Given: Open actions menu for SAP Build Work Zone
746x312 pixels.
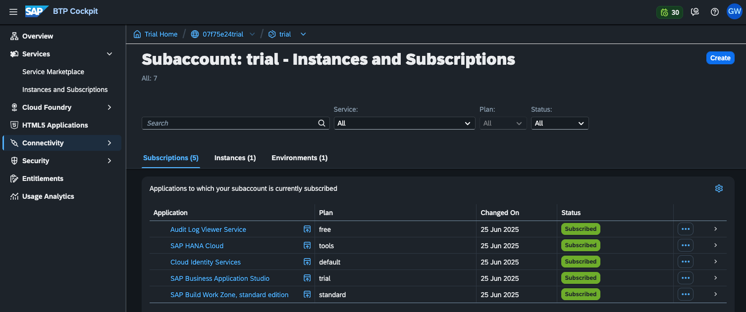Looking at the screenshot, I should (686, 294).
